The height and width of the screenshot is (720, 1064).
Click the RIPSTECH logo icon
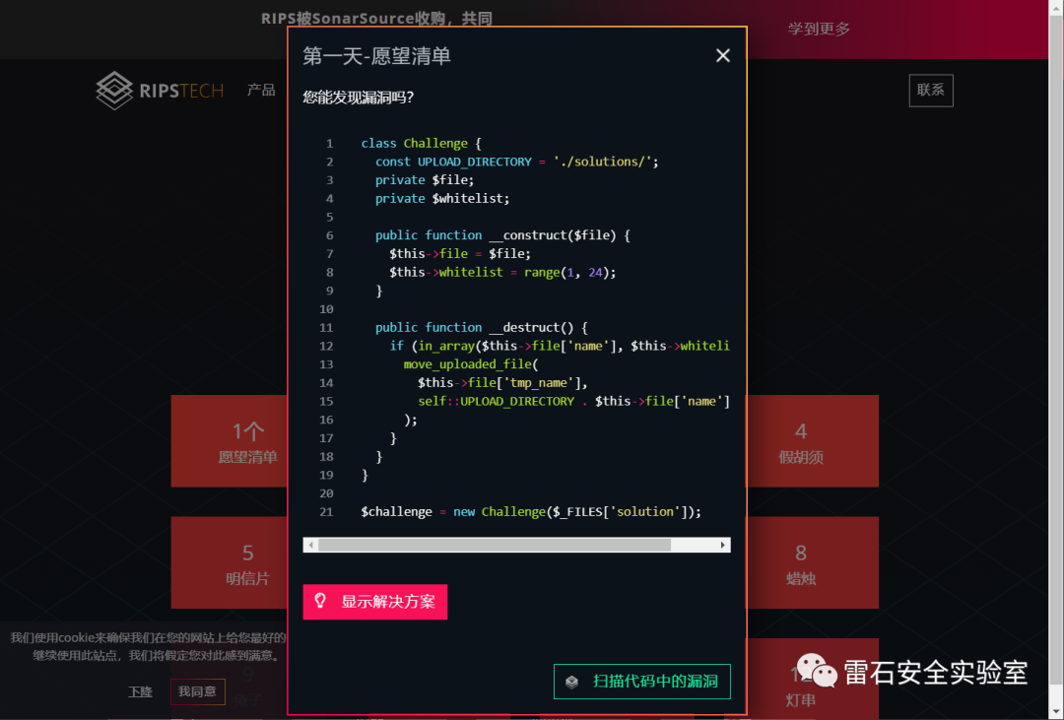click(x=114, y=91)
